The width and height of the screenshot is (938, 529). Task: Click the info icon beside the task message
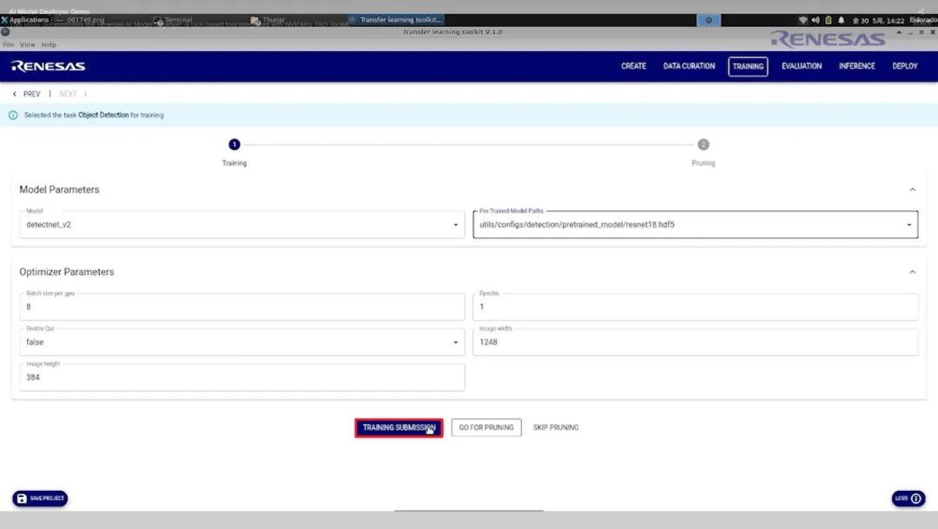tap(13, 115)
